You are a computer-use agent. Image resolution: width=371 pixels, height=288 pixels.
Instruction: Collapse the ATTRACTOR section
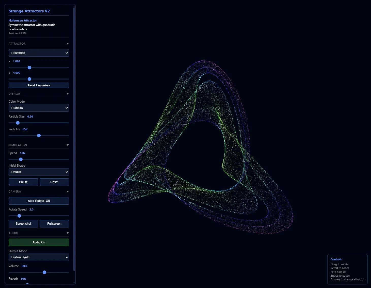pyautogui.click(x=68, y=43)
